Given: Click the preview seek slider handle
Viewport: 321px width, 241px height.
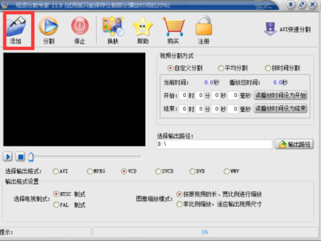Looking at the screenshot, I should 31,157.
